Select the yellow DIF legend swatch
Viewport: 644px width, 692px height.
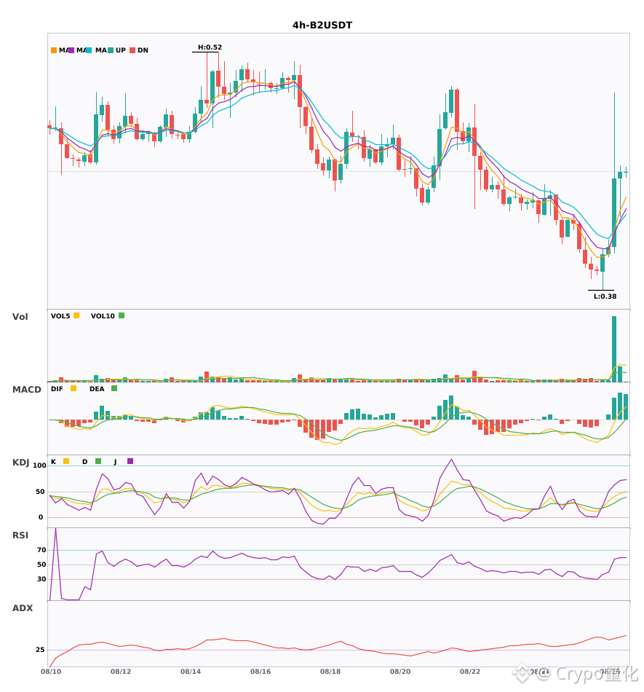(x=73, y=388)
